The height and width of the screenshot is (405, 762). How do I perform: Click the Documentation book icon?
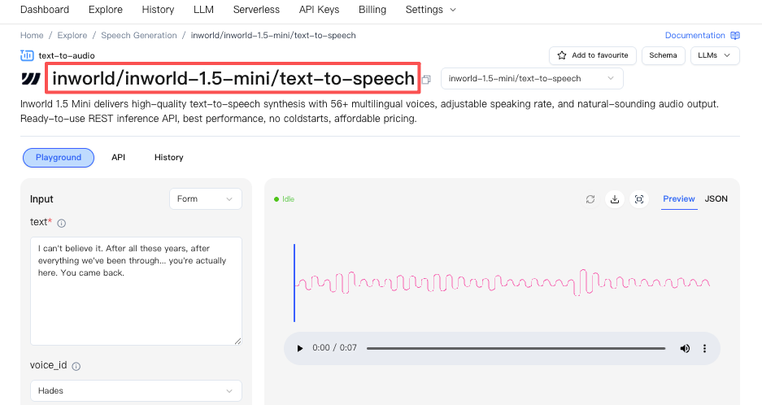pos(735,36)
